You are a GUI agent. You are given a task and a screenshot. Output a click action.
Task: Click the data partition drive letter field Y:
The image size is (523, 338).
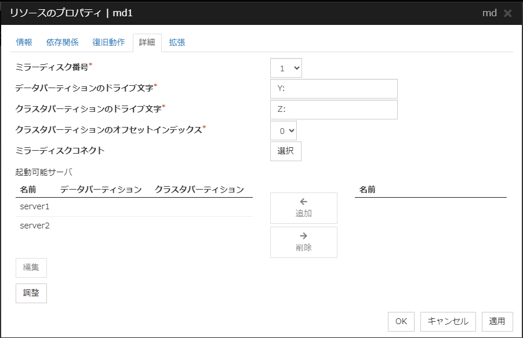pyautogui.click(x=333, y=88)
